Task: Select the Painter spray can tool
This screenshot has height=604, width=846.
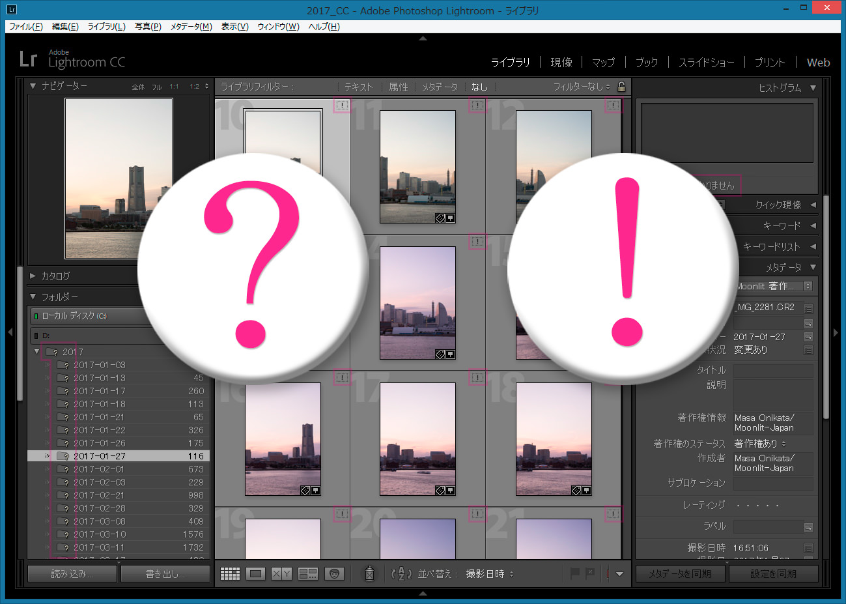Action: click(369, 573)
